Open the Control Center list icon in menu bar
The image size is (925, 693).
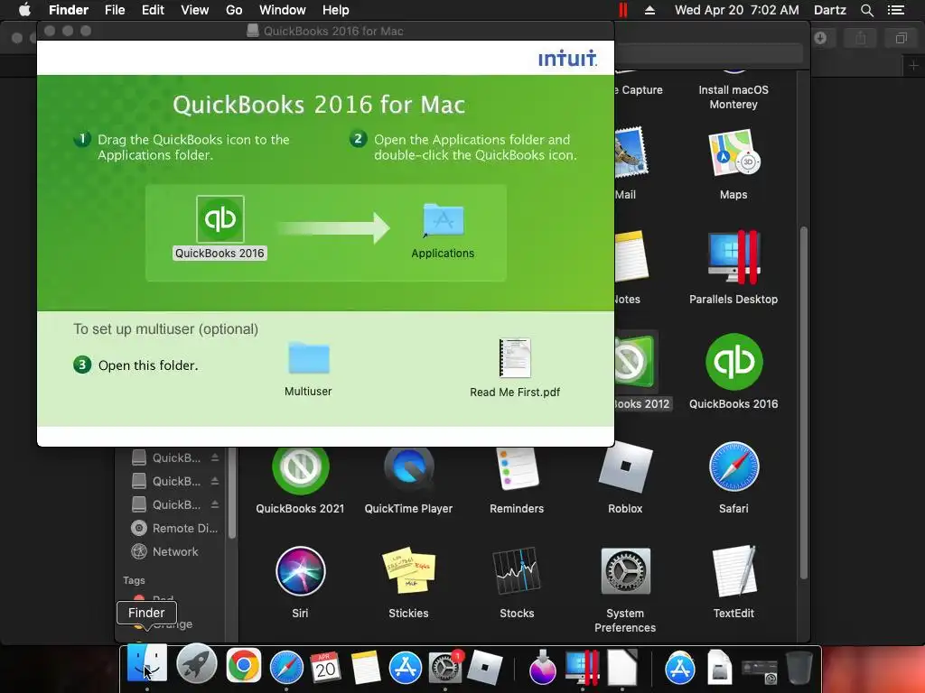point(896,10)
